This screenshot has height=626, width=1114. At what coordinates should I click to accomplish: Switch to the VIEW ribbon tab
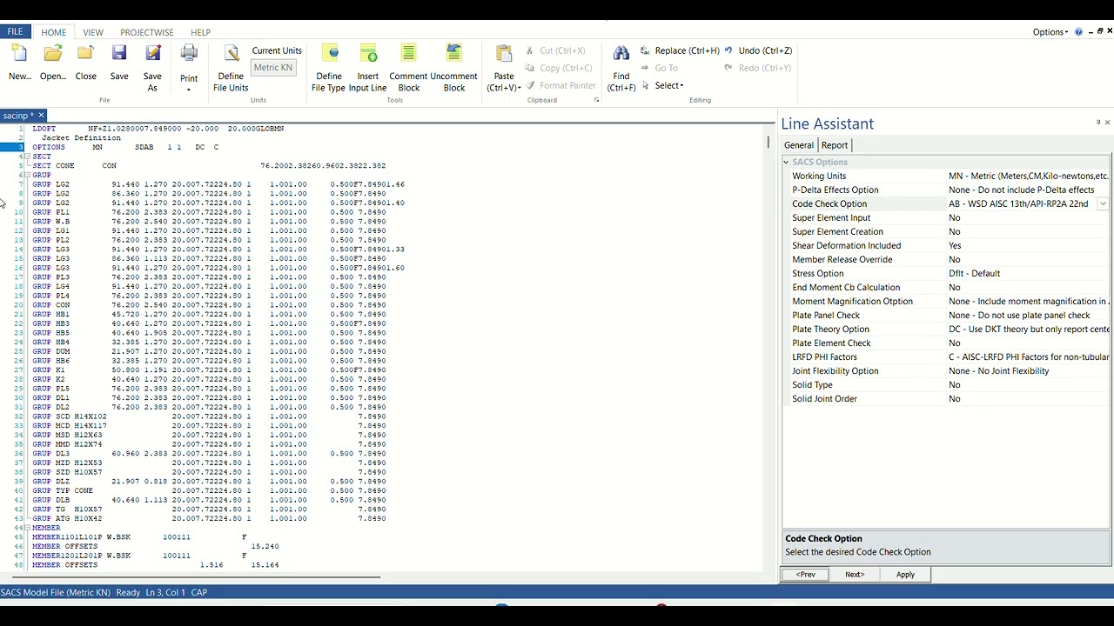tap(93, 32)
